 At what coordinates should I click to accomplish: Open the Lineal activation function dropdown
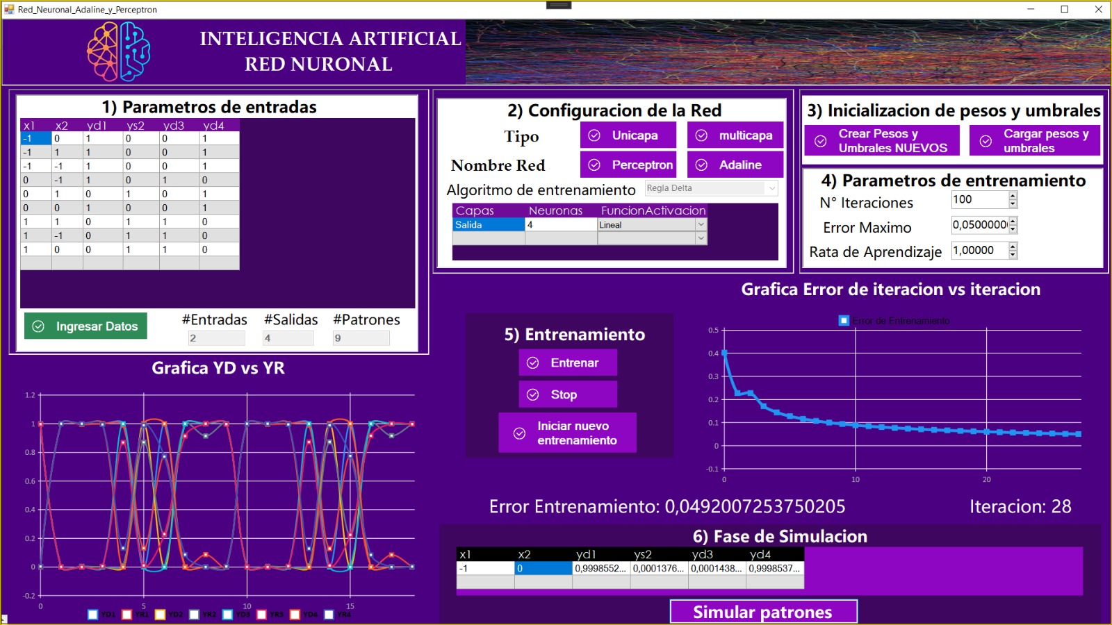(x=701, y=224)
